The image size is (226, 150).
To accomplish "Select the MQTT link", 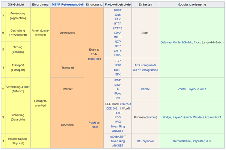I will click(x=118, y=37).
